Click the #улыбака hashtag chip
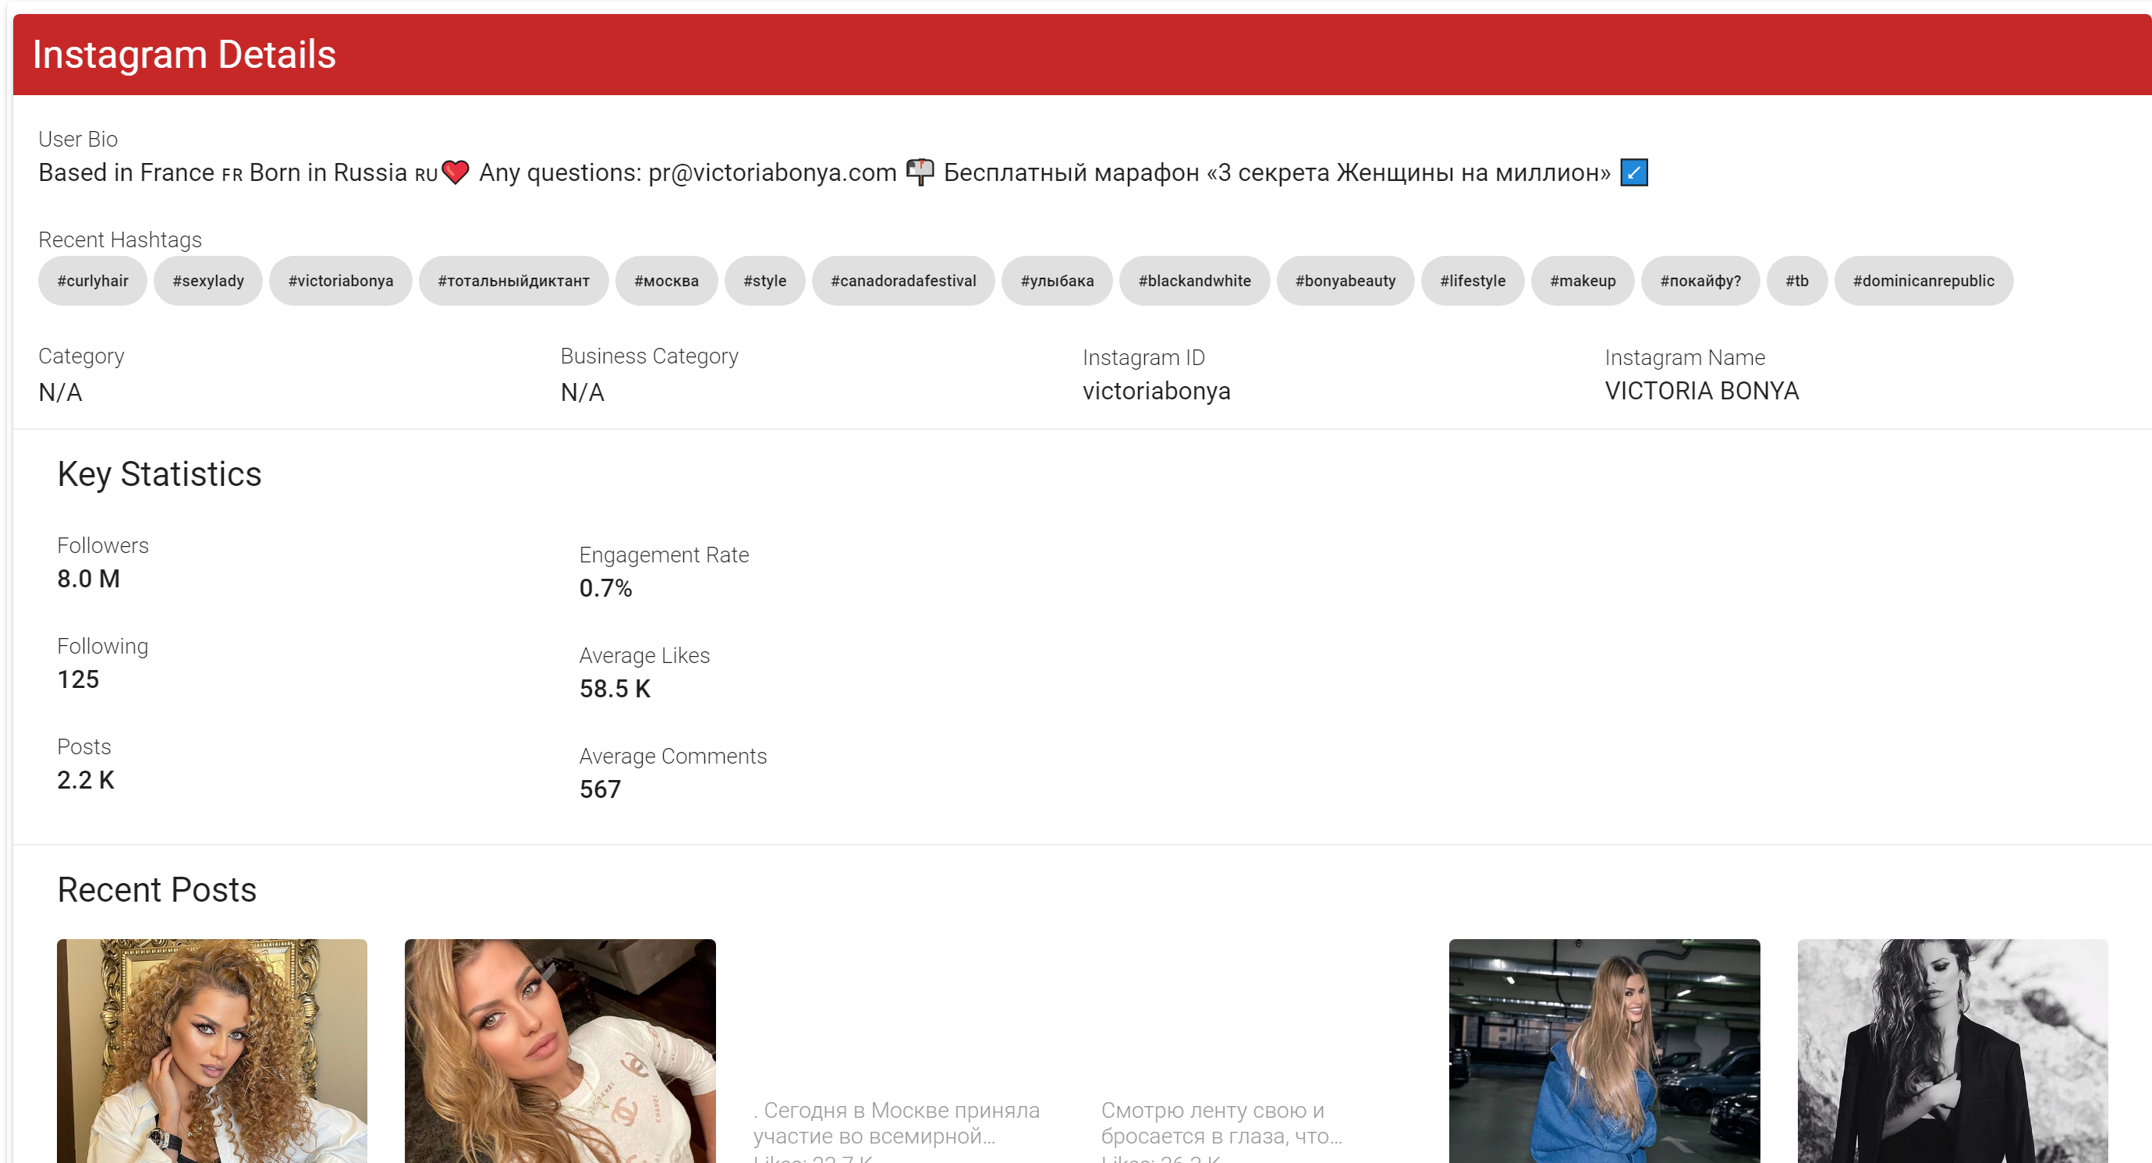 pos(1057,281)
